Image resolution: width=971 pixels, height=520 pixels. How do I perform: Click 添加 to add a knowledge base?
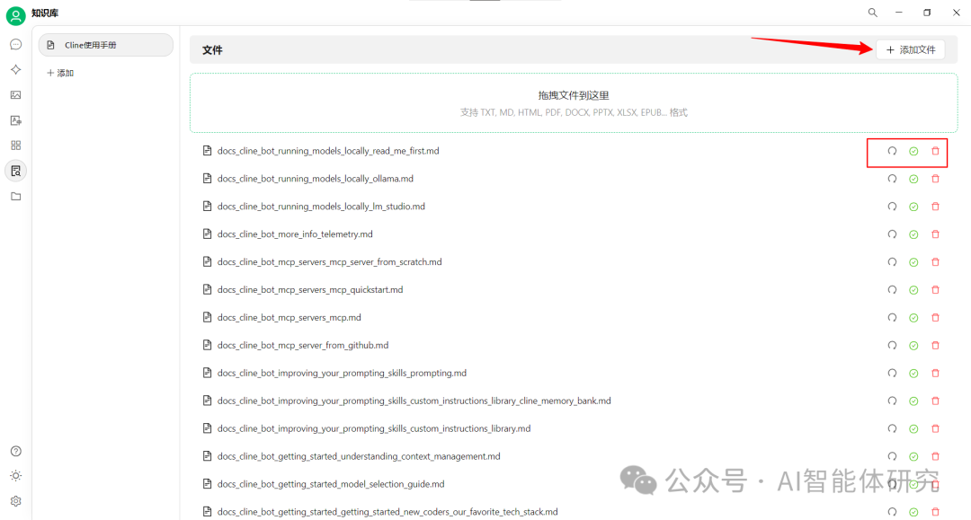60,73
